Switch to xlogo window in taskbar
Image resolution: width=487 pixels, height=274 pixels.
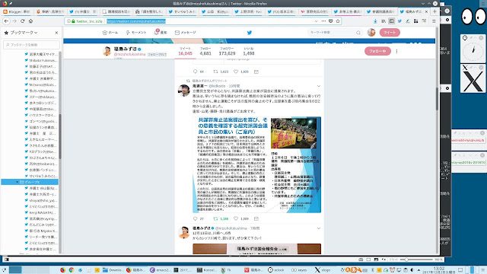(x=323, y=270)
